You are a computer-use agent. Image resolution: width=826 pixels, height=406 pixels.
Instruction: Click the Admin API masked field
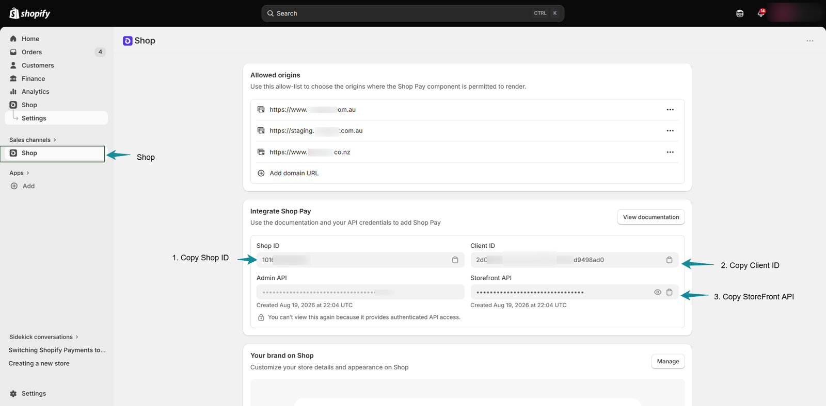(360, 292)
